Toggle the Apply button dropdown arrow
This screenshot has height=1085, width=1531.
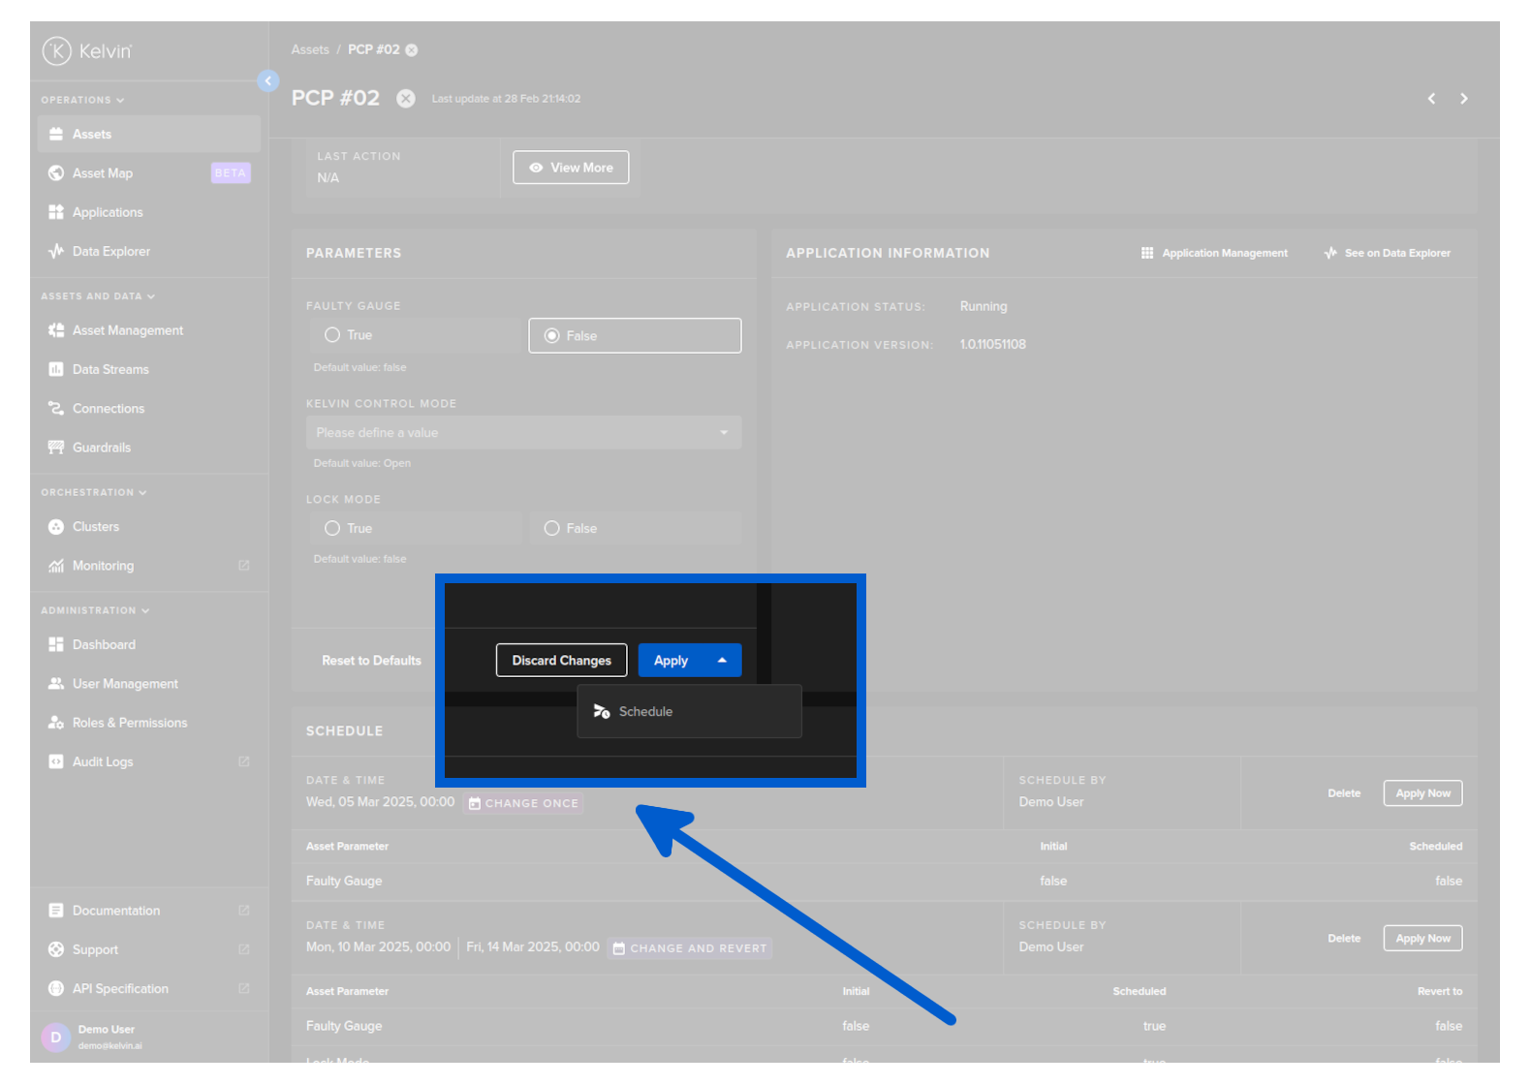(x=722, y=661)
